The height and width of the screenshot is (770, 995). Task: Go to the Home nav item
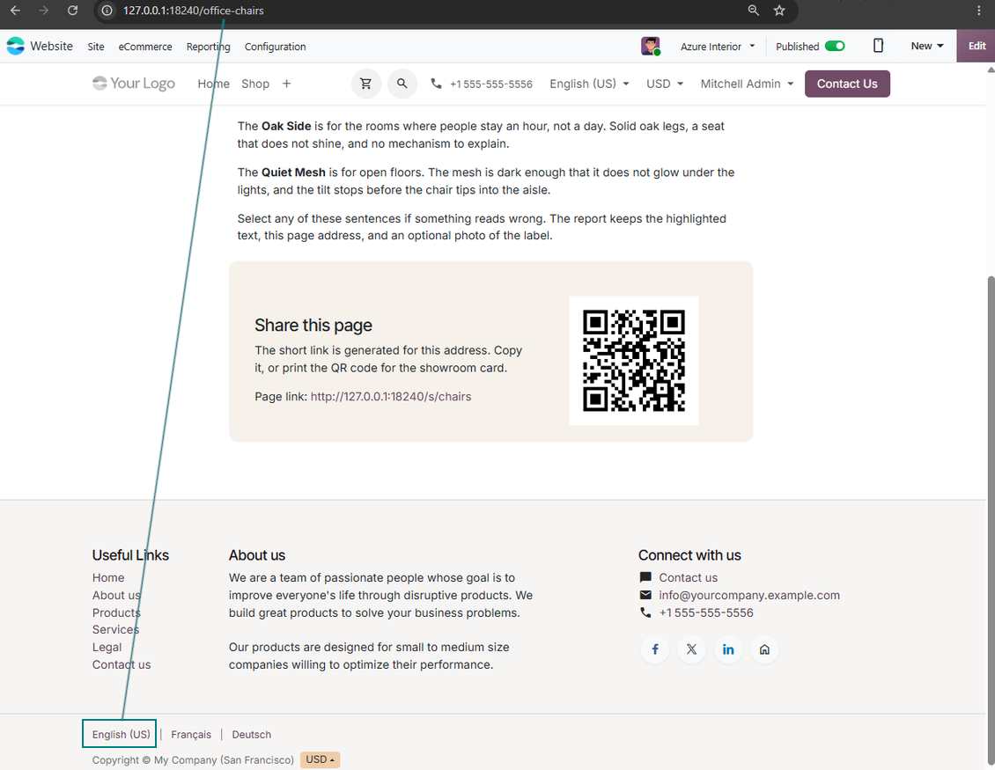pos(213,84)
